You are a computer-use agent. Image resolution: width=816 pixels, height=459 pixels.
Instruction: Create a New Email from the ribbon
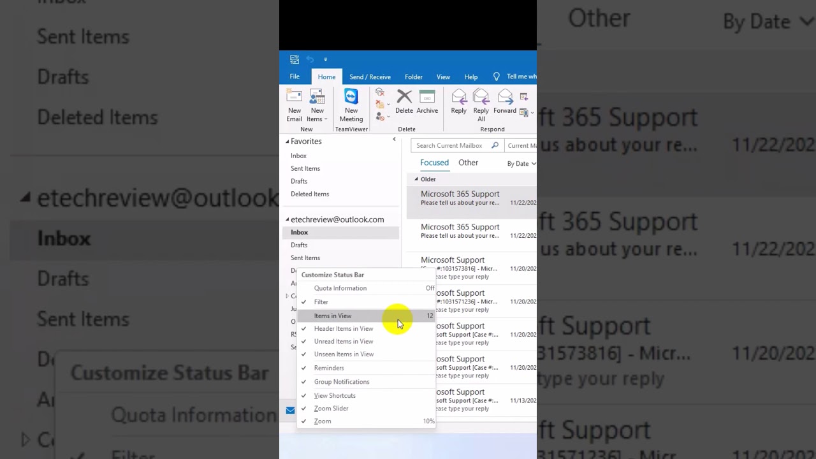[295, 106]
